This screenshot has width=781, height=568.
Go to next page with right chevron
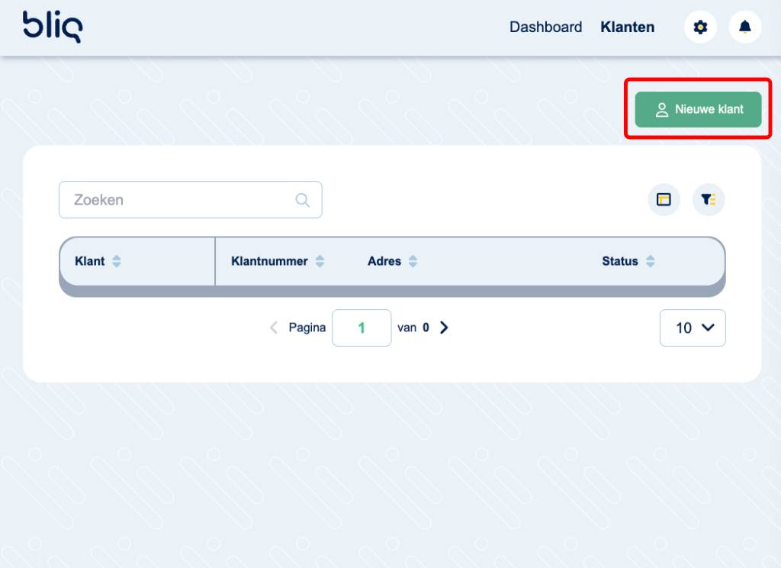pyautogui.click(x=445, y=328)
